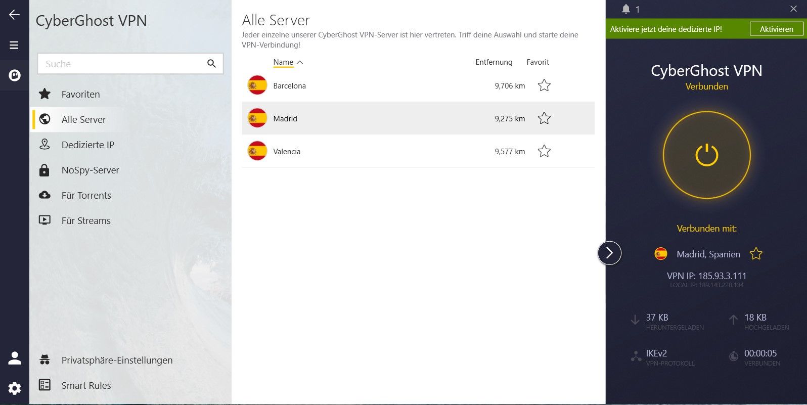Click the IKEv2 protocol value
807x405 pixels.
click(x=656, y=353)
